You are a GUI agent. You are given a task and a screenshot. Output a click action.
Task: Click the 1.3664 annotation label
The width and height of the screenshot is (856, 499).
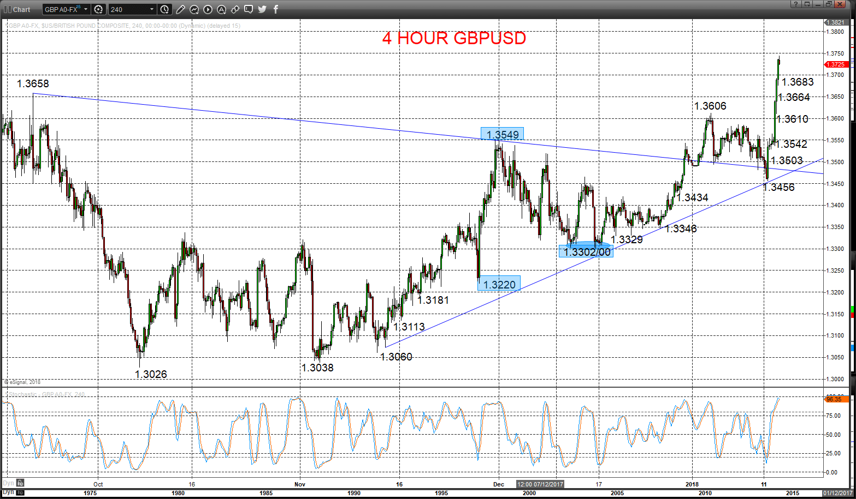pyautogui.click(x=794, y=97)
